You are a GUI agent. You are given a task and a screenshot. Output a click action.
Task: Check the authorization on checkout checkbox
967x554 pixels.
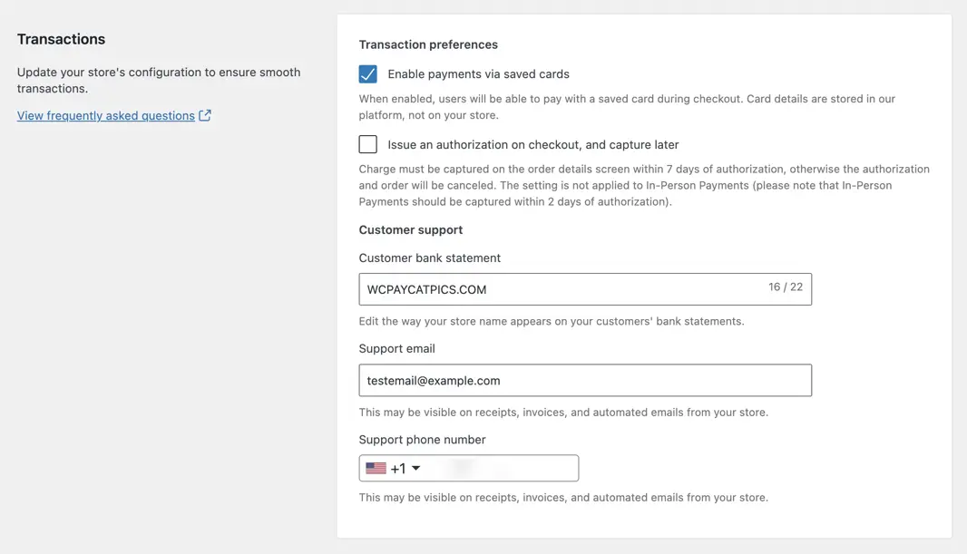click(x=368, y=144)
